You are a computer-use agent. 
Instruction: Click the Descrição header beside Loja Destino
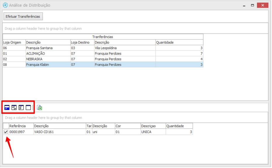125,42
